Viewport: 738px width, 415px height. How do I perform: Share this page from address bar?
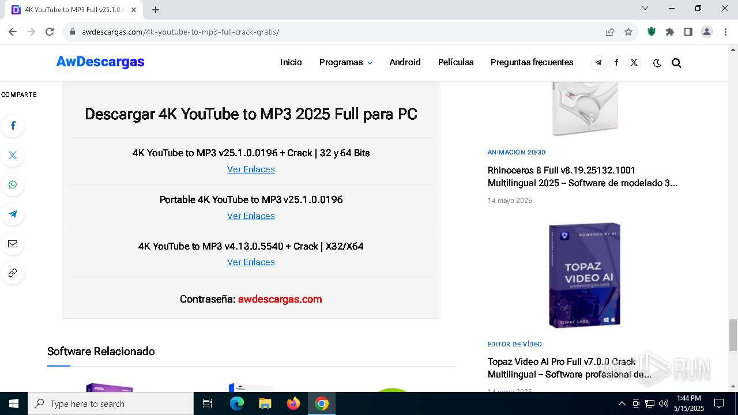610,32
